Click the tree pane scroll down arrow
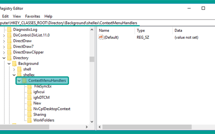 pyautogui.click(x=92, y=122)
